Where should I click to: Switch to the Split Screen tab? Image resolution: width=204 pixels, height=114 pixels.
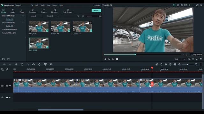tap(68, 11)
